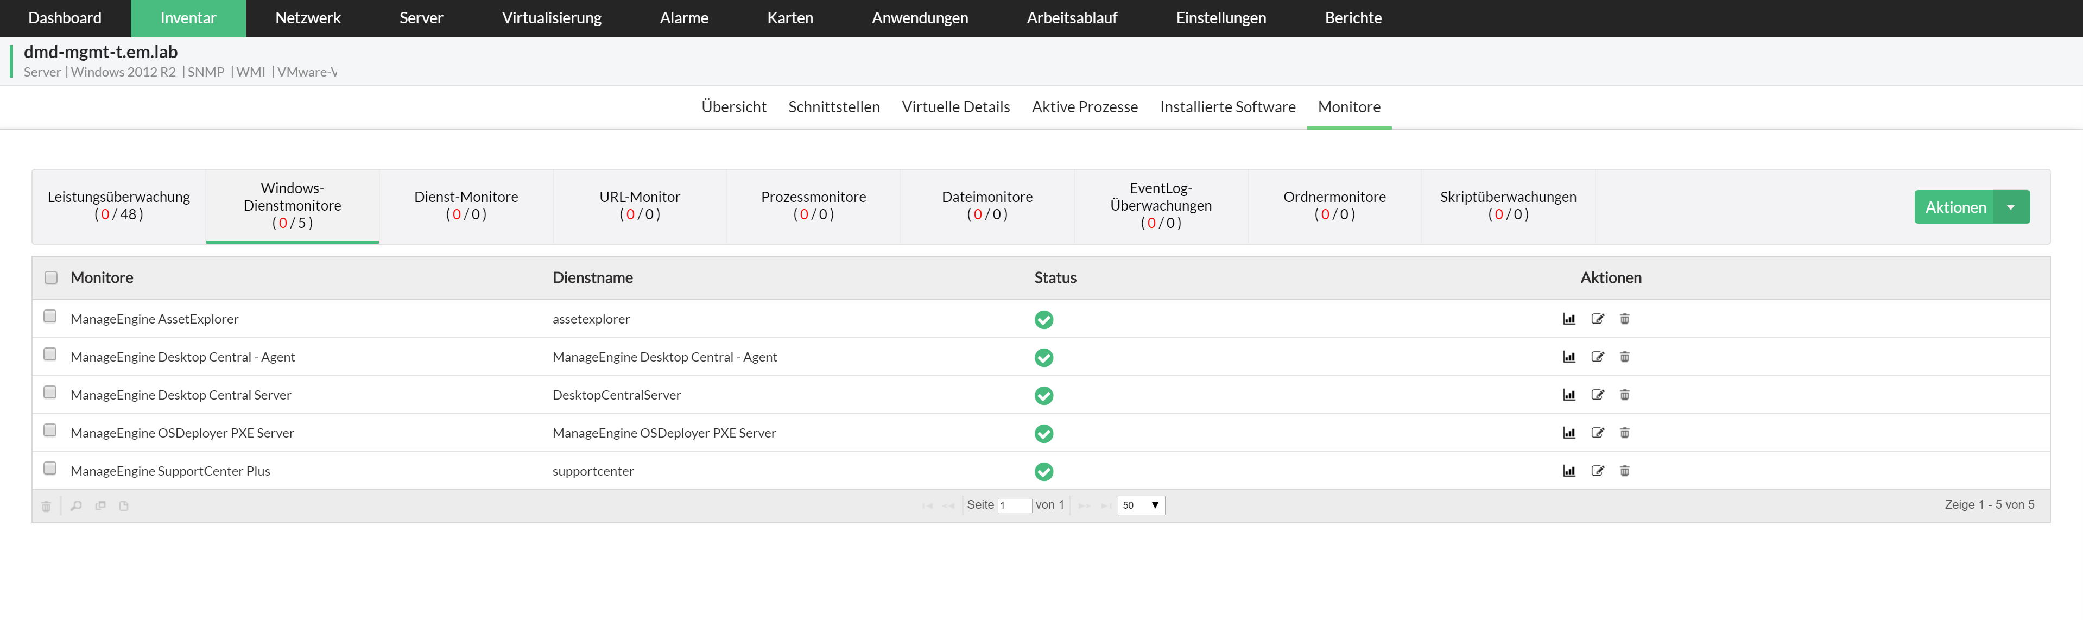Edit the OSDeployer PXE Server monitor
The image size is (2083, 620).
click(x=1597, y=433)
